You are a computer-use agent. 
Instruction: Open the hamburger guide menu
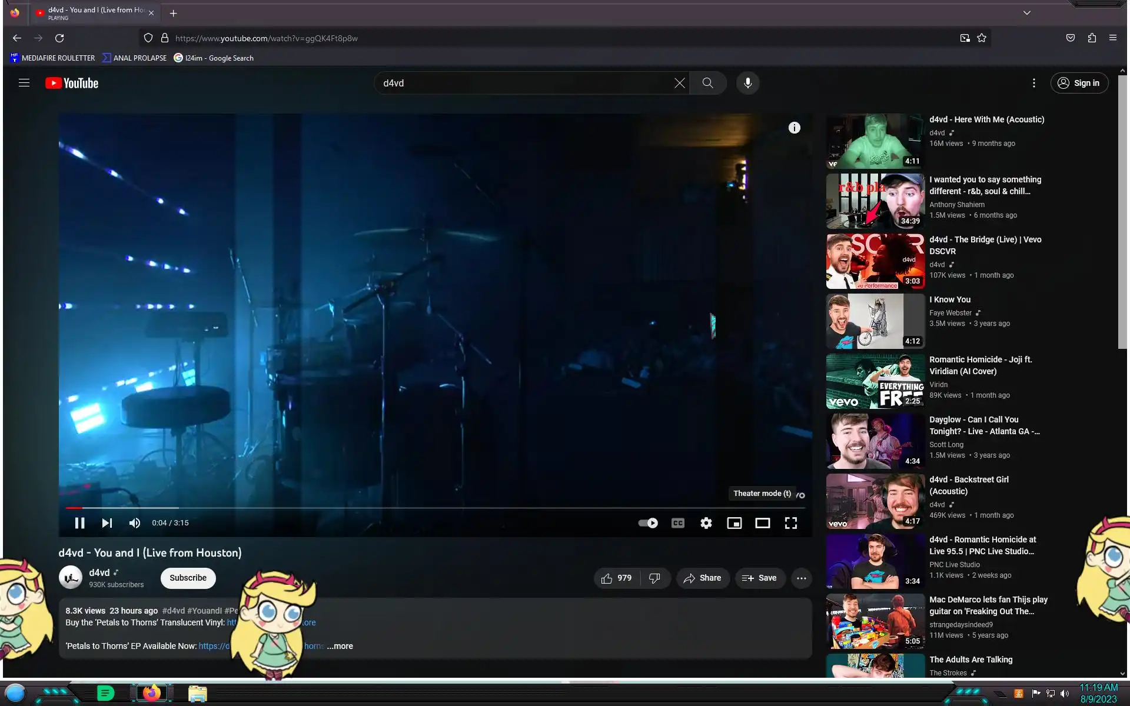click(x=24, y=83)
